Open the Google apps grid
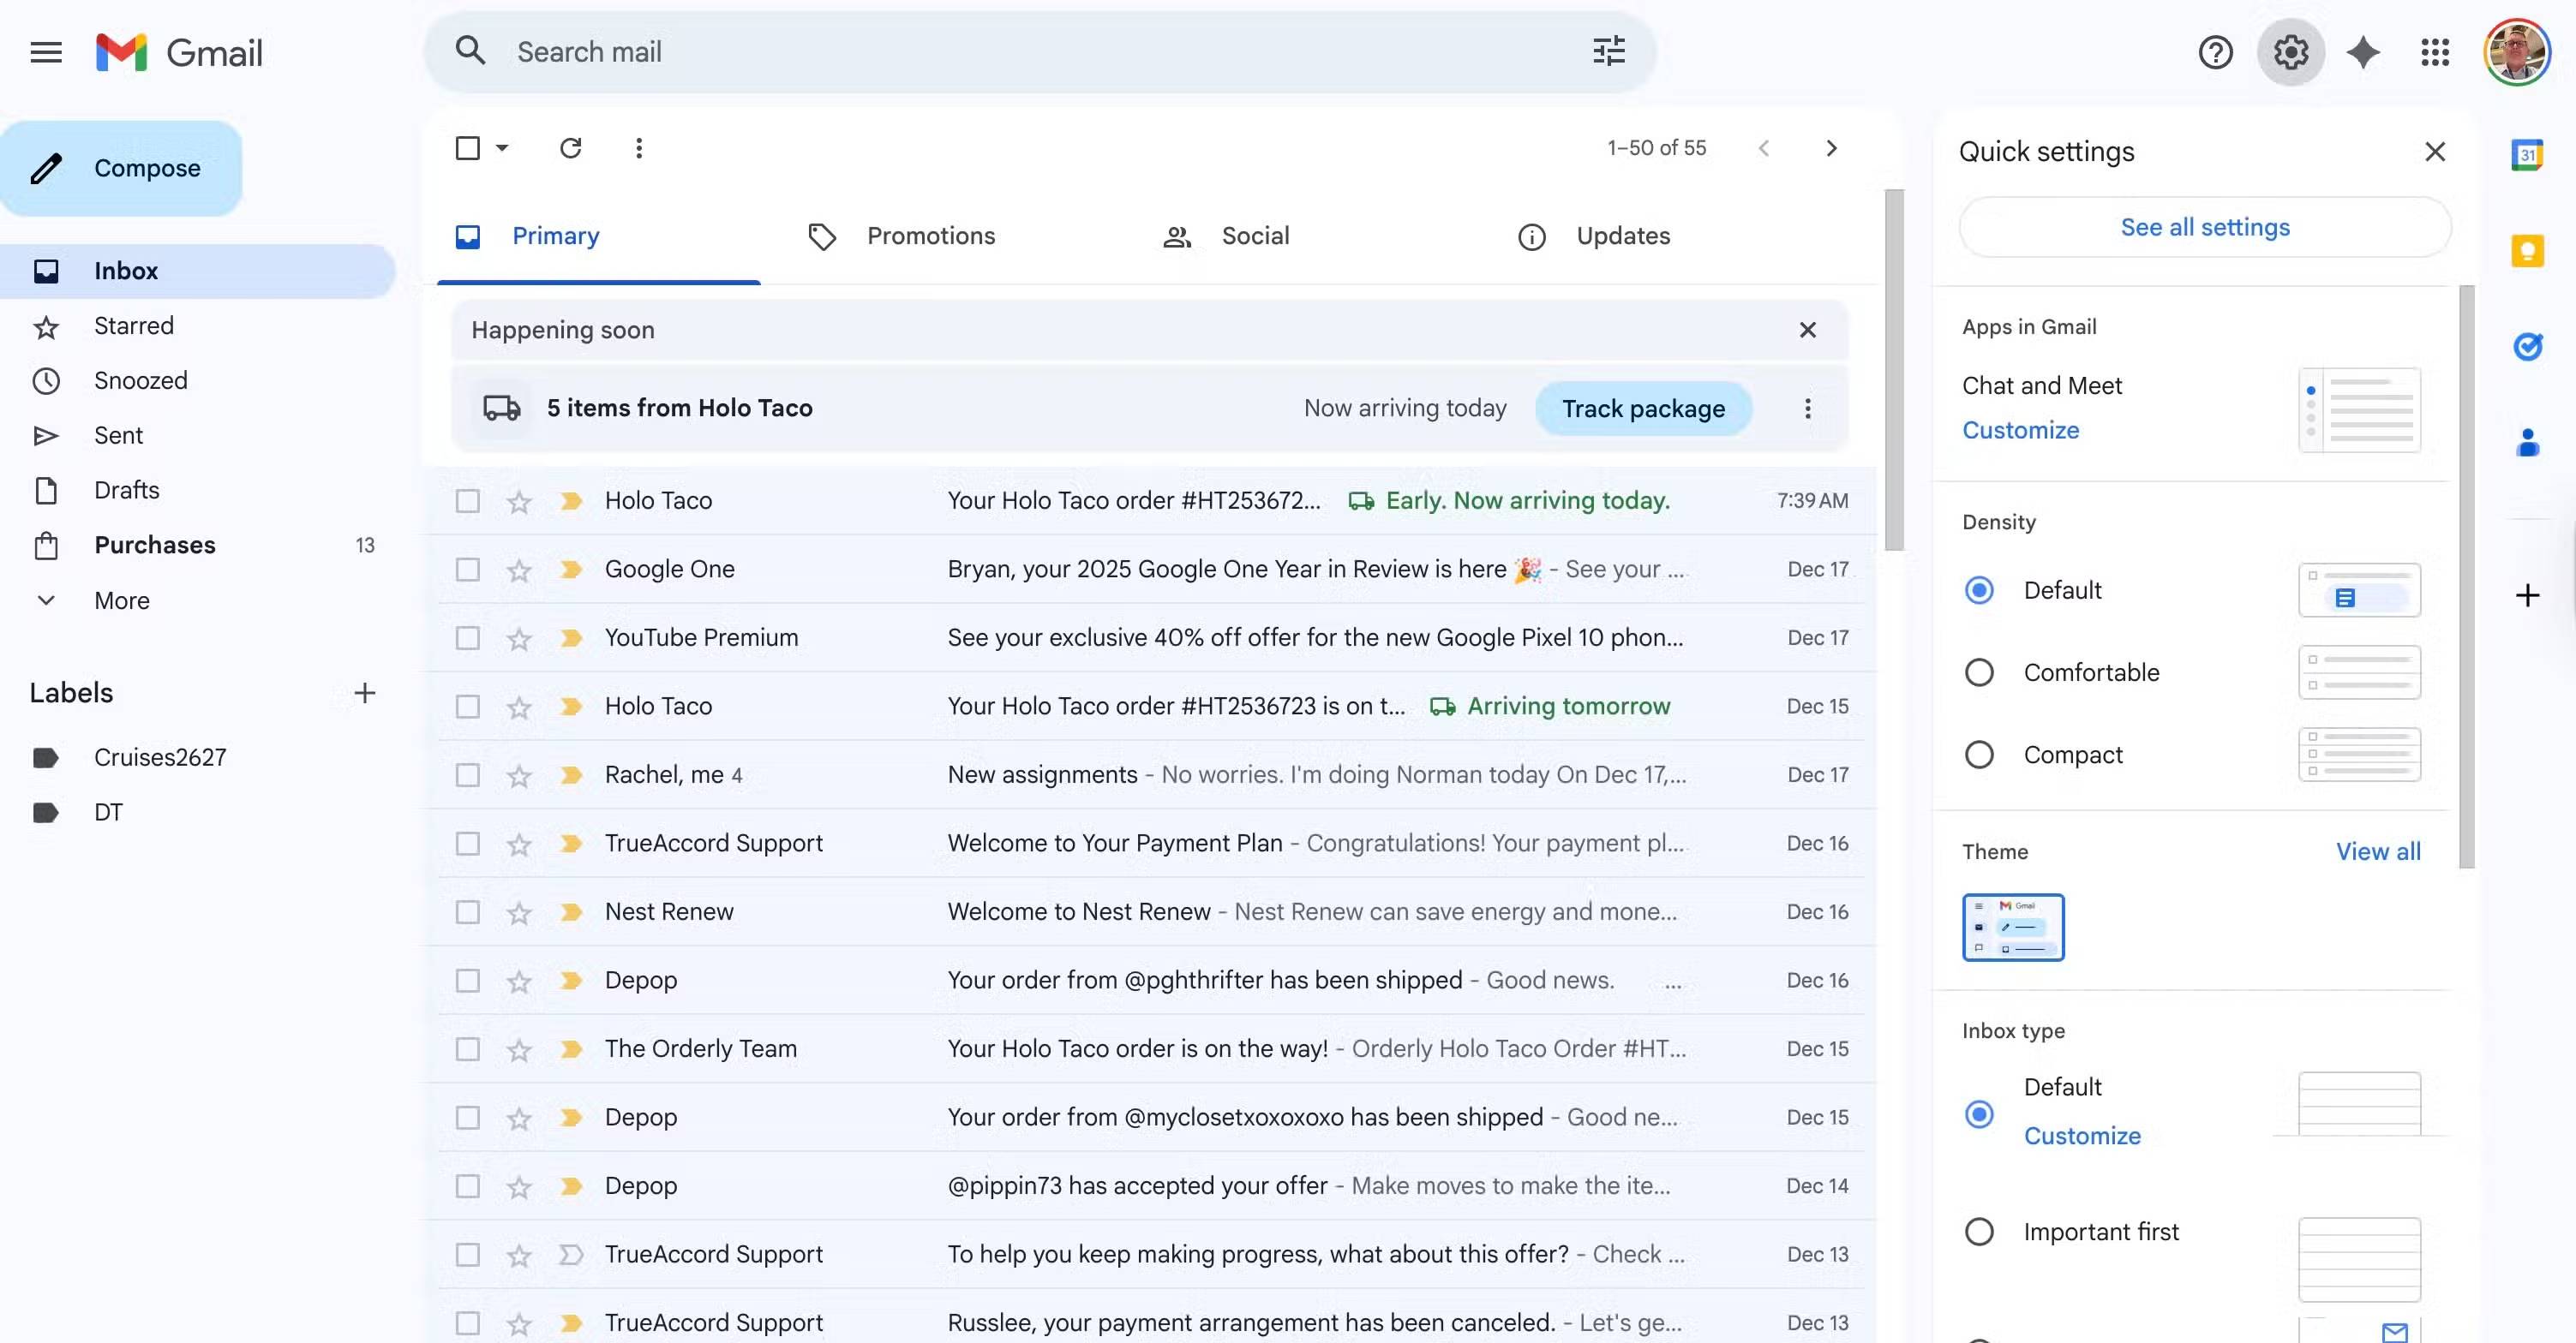 click(2435, 52)
